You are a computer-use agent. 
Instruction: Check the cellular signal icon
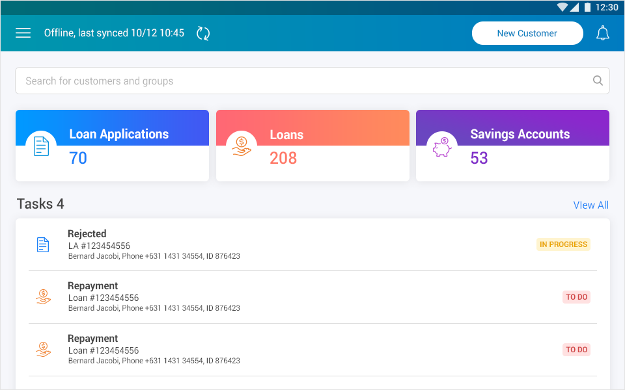pyautogui.click(x=574, y=7)
